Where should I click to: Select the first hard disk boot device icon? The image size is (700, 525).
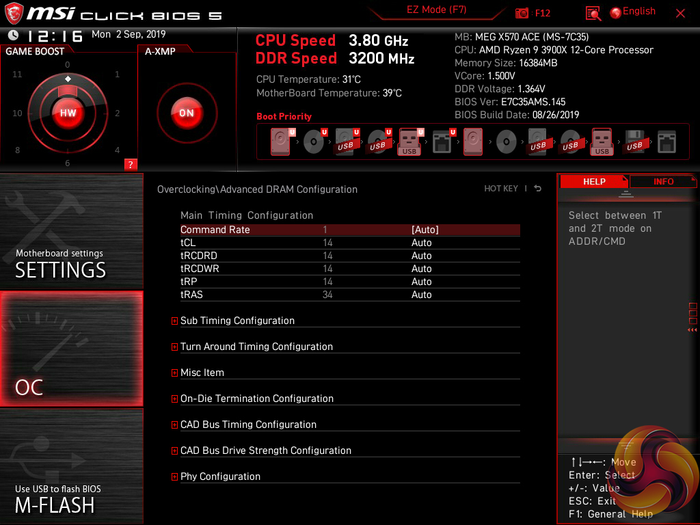click(x=280, y=142)
